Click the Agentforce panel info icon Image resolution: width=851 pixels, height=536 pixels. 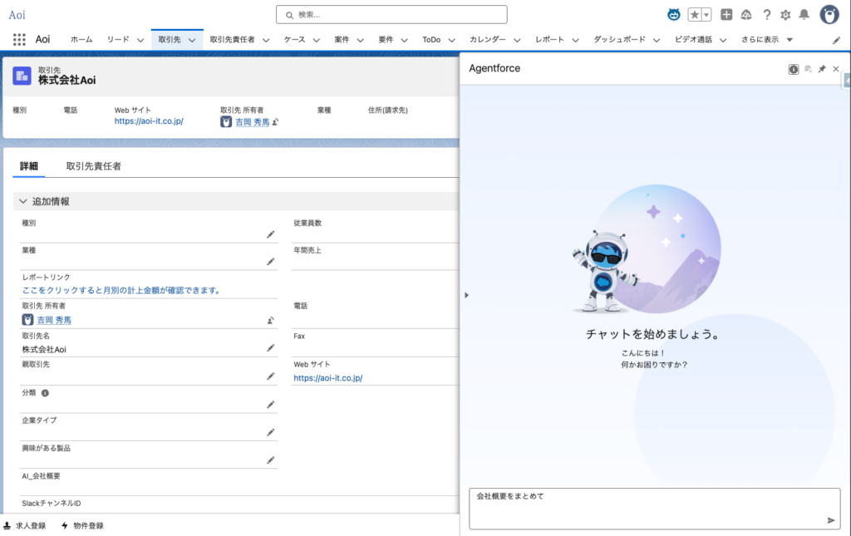coord(794,69)
